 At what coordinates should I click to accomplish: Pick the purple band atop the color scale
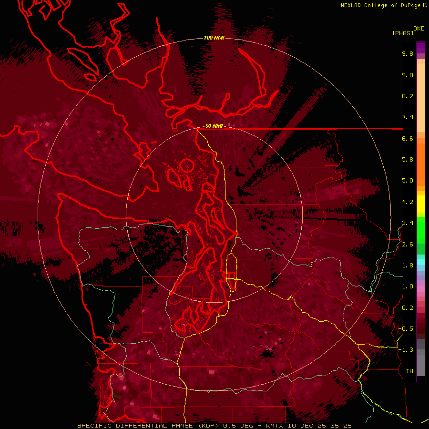[421, 48]
